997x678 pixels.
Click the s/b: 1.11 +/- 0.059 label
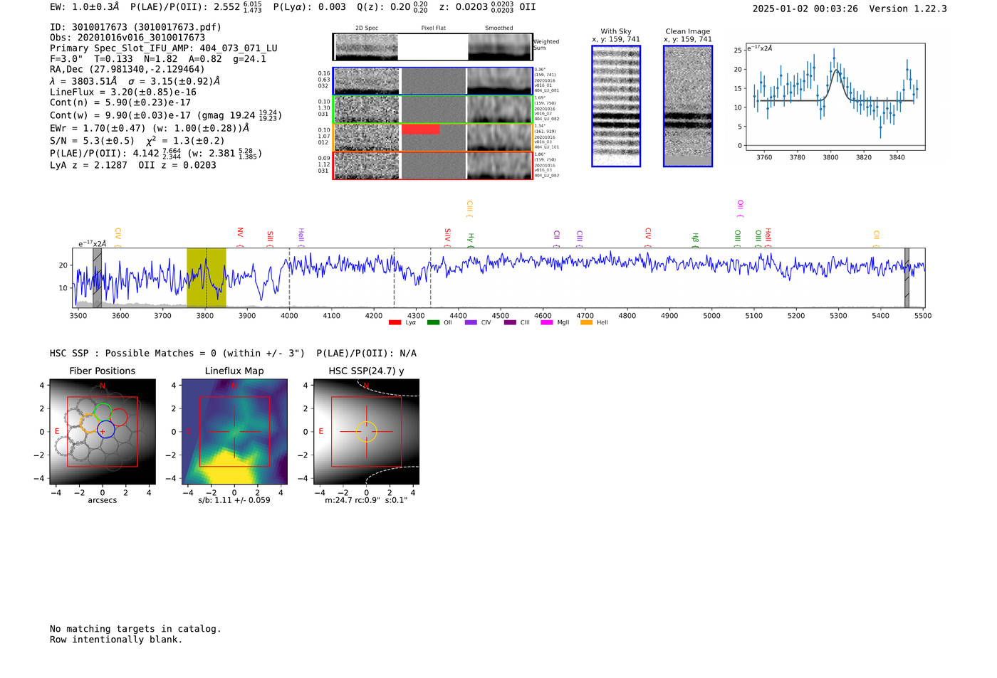click(x=234, y=500)
